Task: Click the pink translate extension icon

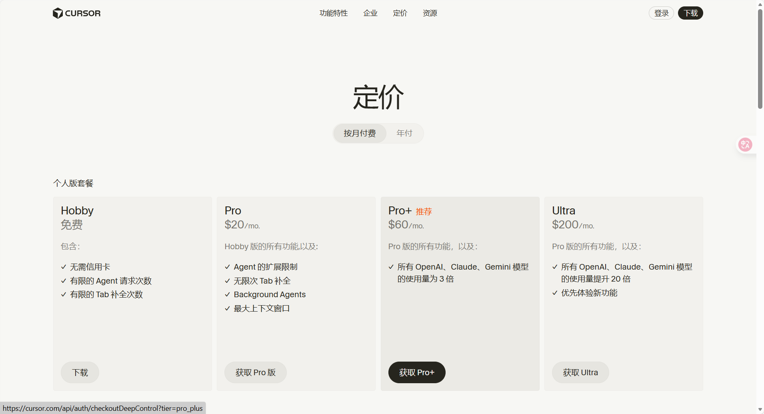Action: tap(745, 145)
